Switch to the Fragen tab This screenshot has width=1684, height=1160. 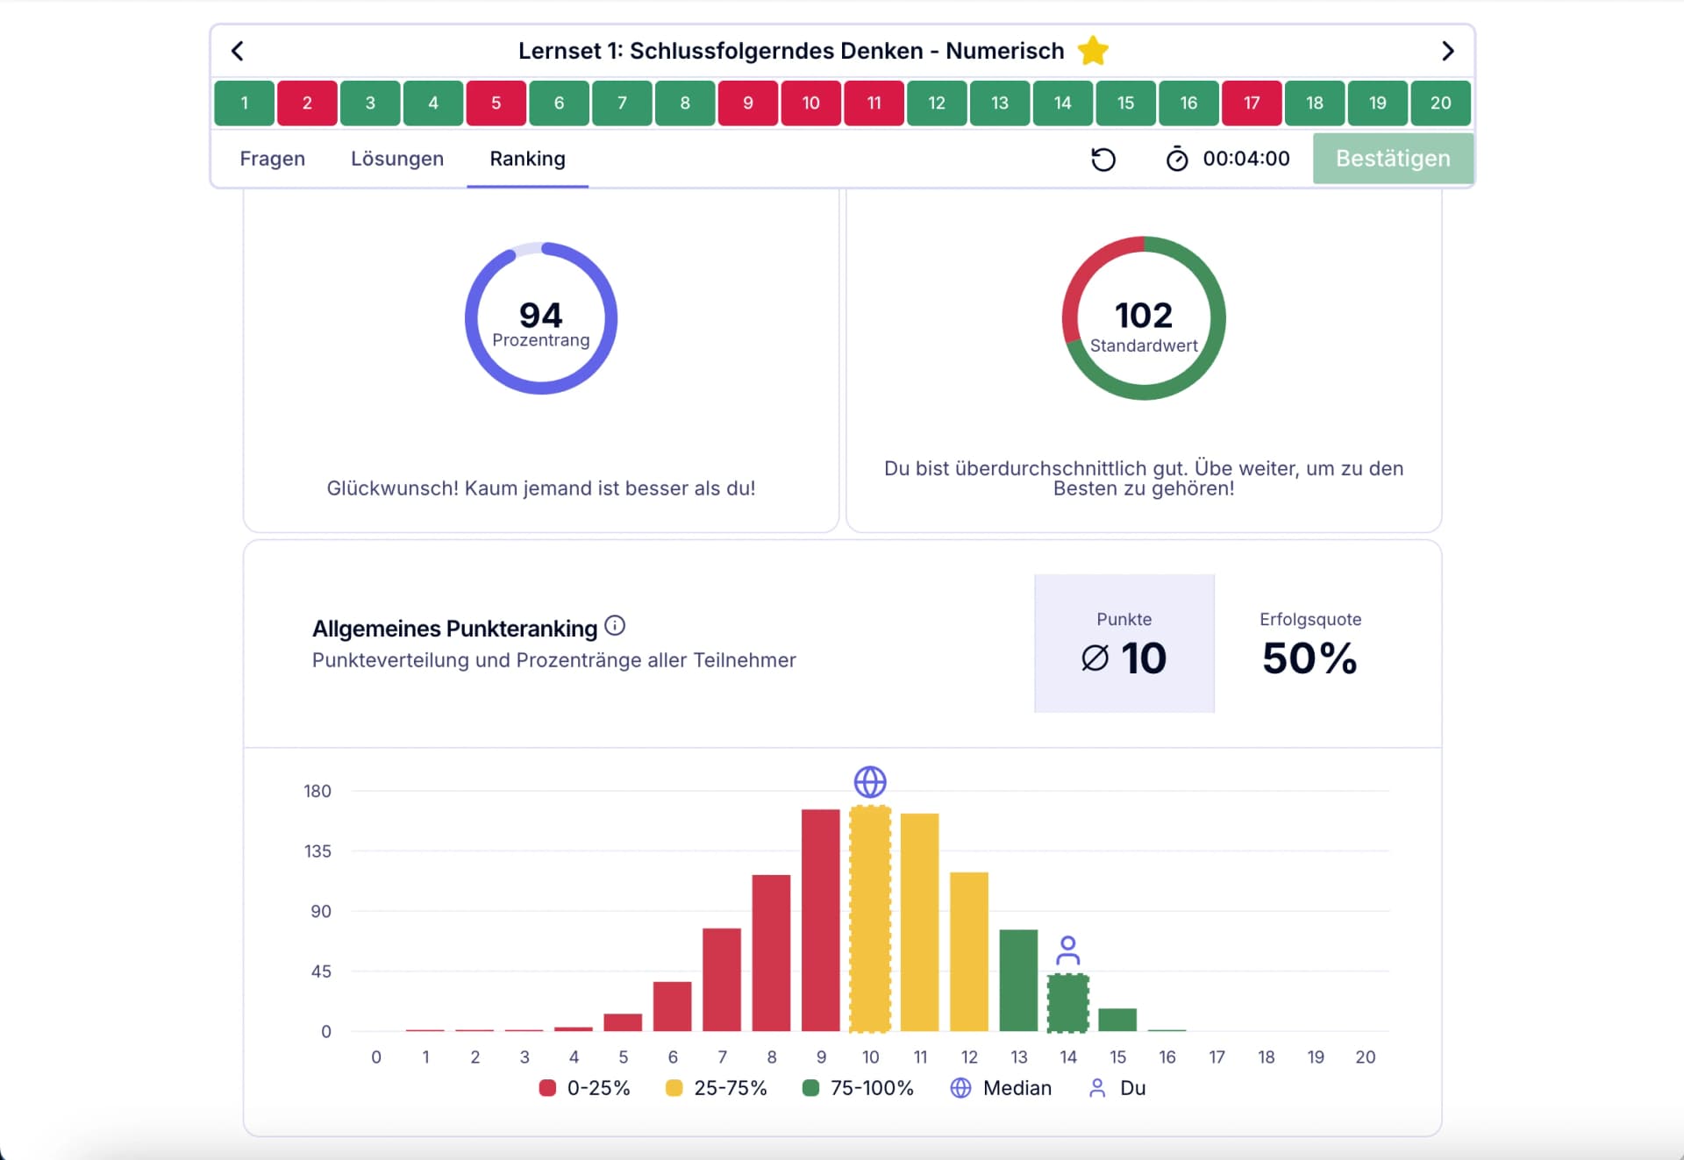pos(272,159)
